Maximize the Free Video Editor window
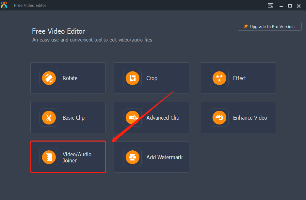This screenshot has height=200, width=306. pos(290,6)
